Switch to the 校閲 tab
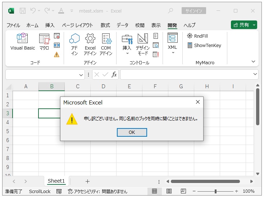 pyautogui.click(x=140, y=25)
